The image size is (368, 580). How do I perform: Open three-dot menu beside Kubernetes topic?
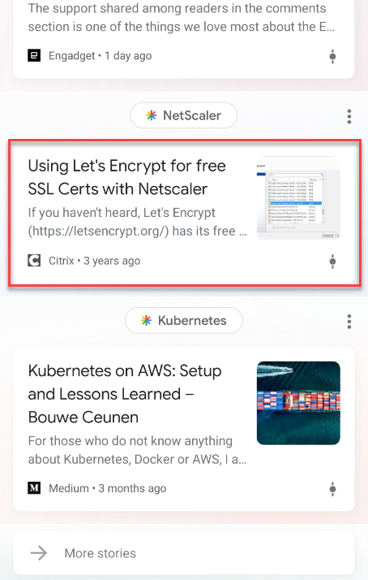click(349, 322)
